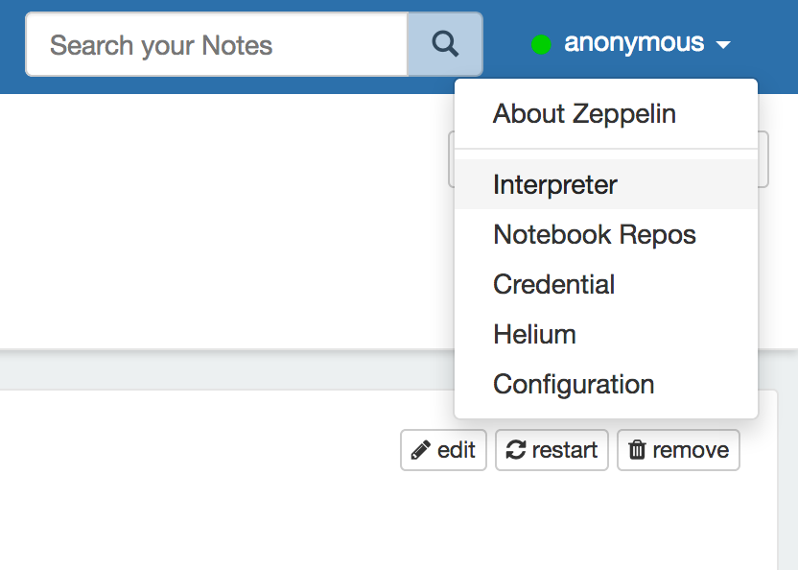The height and width of the screenshot is (570, 798).
Task: Click the green connection status dot
Action: (541, 44)
